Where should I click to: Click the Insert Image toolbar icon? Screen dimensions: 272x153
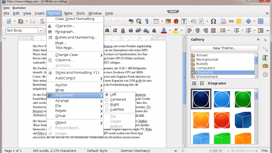[168, 21]
